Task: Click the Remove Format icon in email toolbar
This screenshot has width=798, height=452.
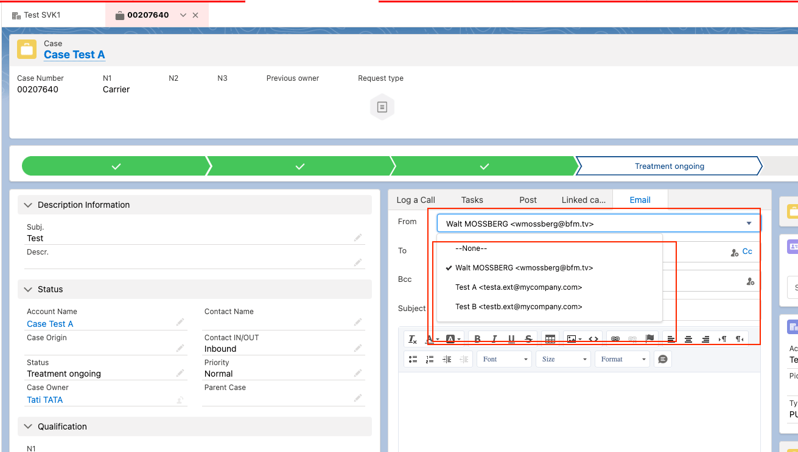Action: (x=413, y=339)
